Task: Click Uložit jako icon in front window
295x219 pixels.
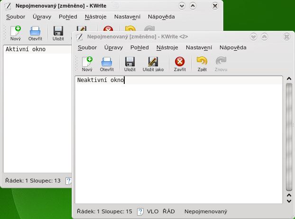Action: [x=153, y=62]
